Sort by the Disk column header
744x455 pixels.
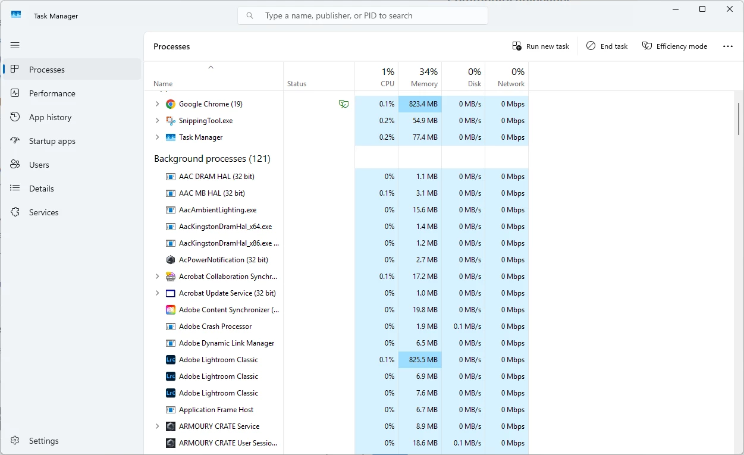point(463,77)
